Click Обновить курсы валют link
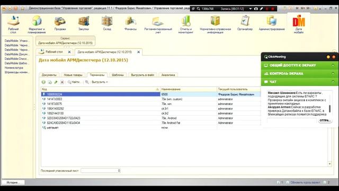 pyautogui.click(x=305, y=183)
